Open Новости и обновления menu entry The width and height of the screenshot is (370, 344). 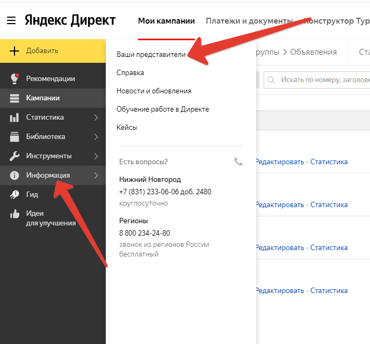point(154,91)
